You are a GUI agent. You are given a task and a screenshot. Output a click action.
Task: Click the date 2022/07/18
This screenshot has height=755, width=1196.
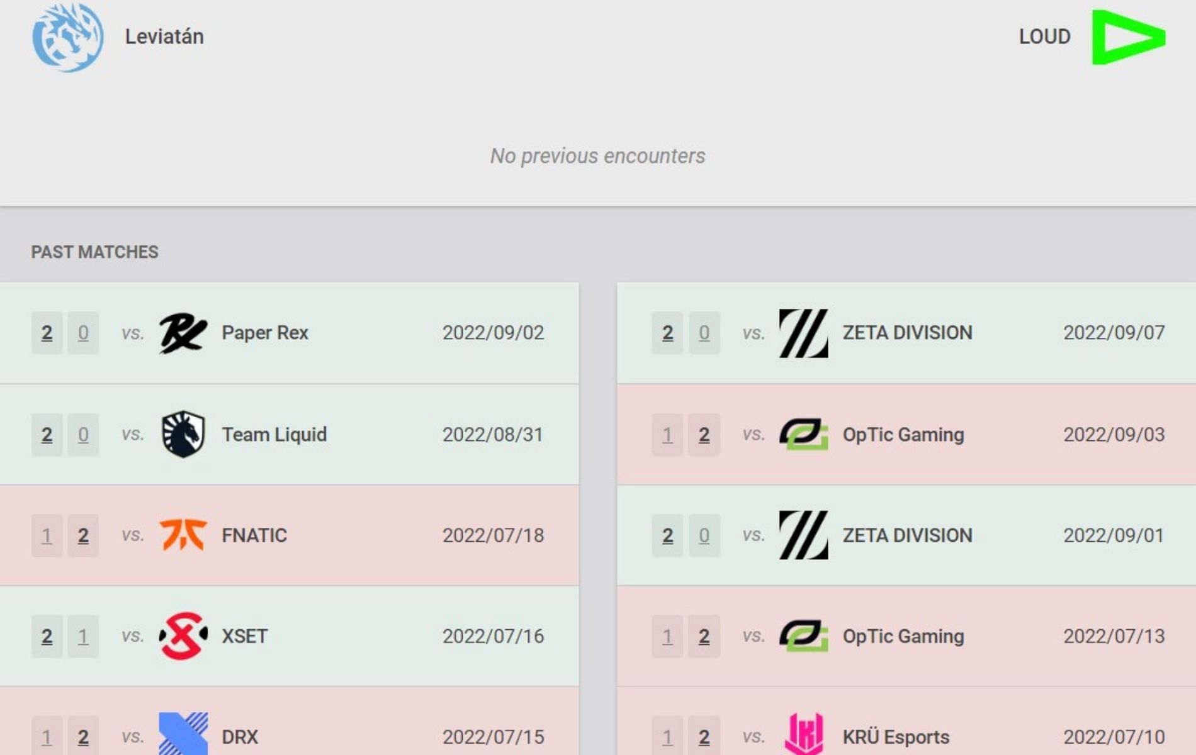(493, 535)
